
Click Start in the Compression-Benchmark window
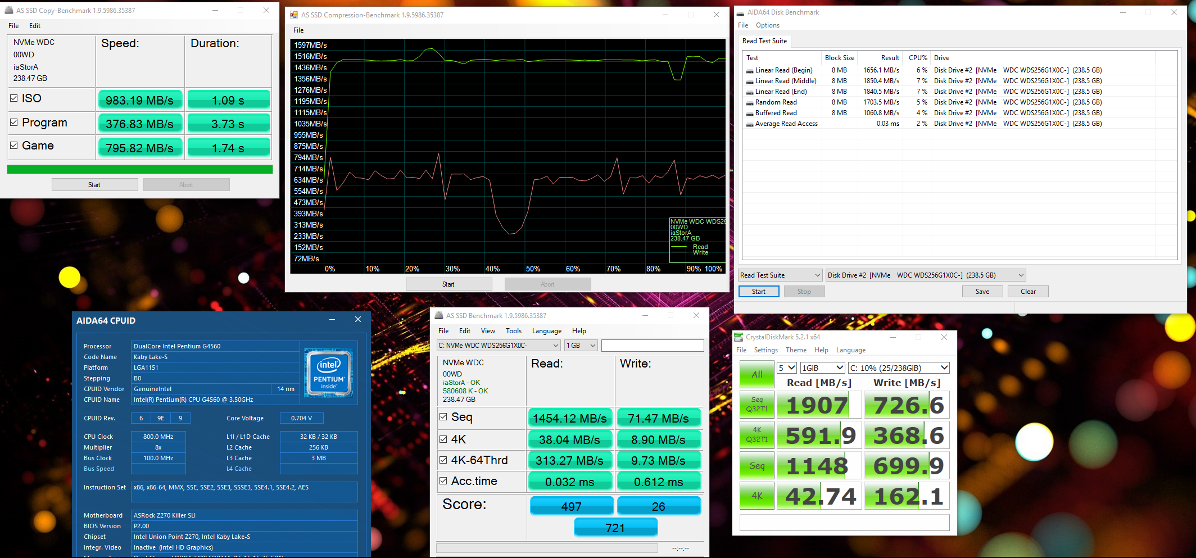pos(448,284)
